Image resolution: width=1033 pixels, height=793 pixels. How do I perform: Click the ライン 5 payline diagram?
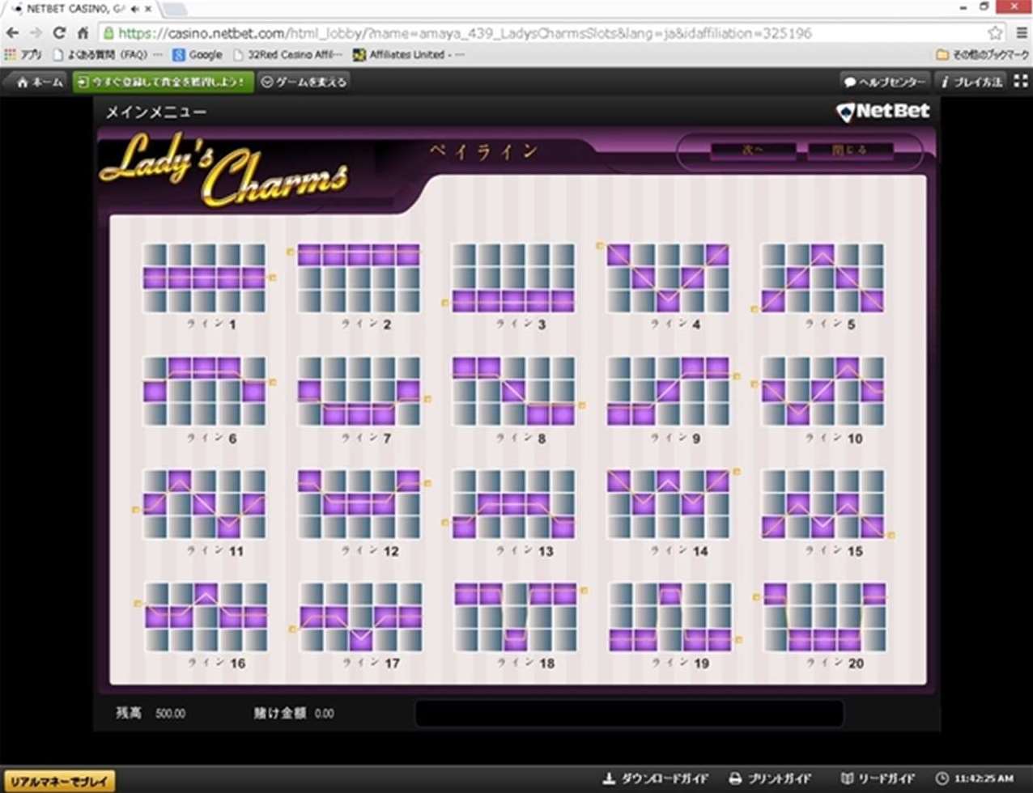(x=823, y=278)
